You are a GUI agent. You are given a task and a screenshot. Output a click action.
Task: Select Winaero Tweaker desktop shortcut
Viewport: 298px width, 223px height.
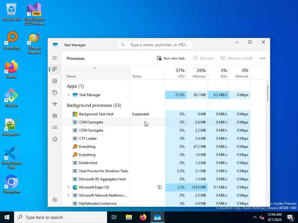(x=34, y=44)
